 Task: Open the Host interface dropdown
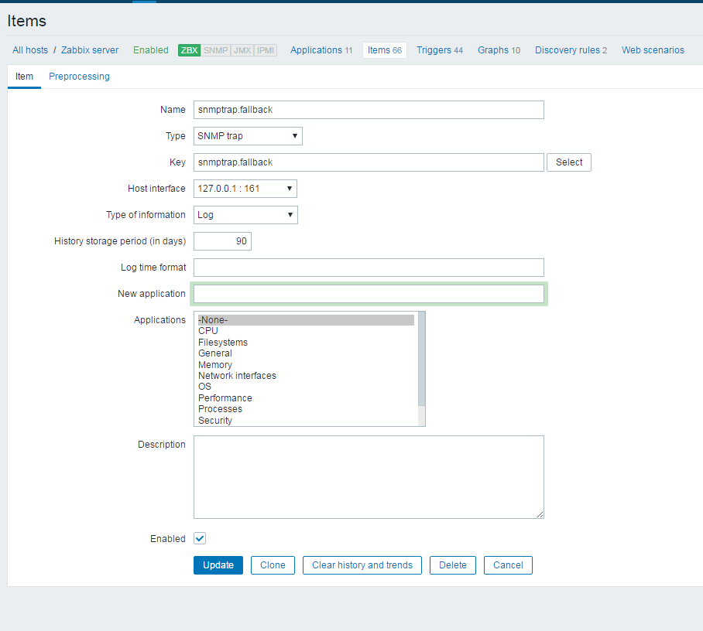[x=245, y=189]
